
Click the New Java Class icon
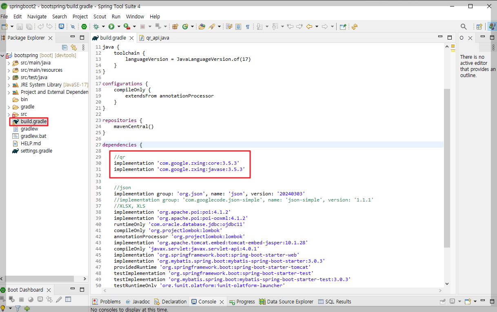coord(185,27)
